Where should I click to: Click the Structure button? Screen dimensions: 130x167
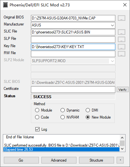click(97, 160)
